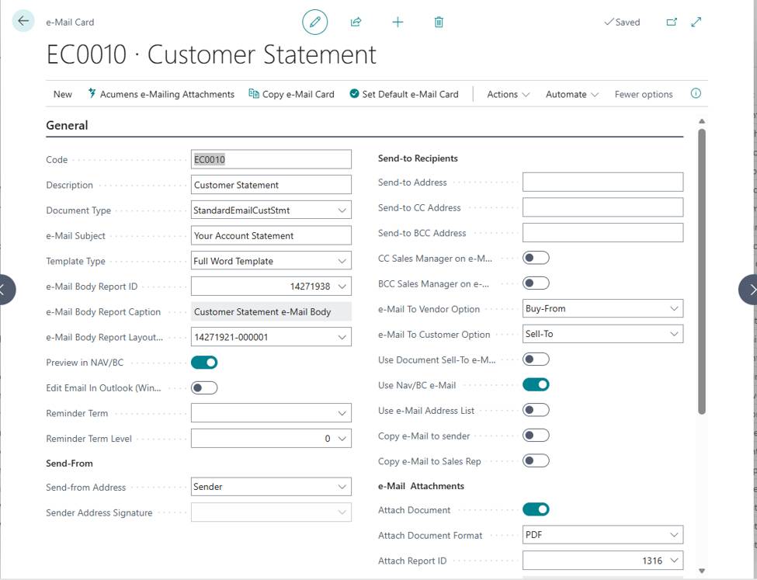Open the Automate menu
This screenshot has height=580, width=757.
[x=571, y=94]
